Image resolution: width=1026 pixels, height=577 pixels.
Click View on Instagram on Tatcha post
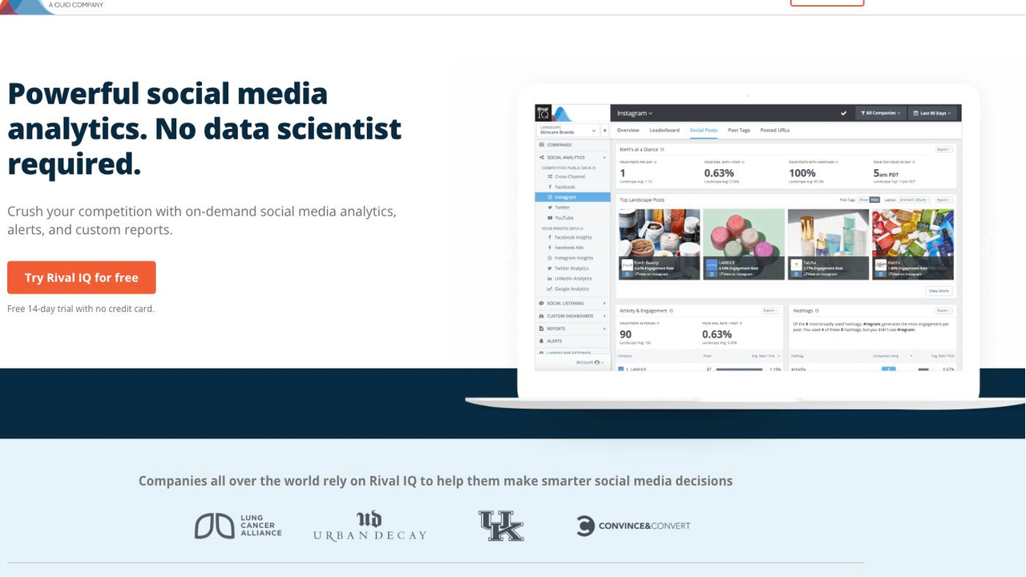pyautogui.click(x=822, y=274)
